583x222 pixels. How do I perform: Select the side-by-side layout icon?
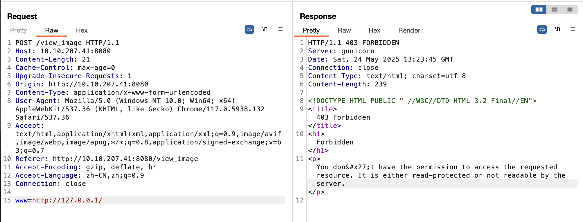[539, 9]
